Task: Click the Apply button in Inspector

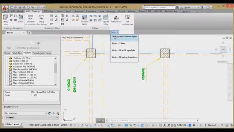Action: point(9,48)
